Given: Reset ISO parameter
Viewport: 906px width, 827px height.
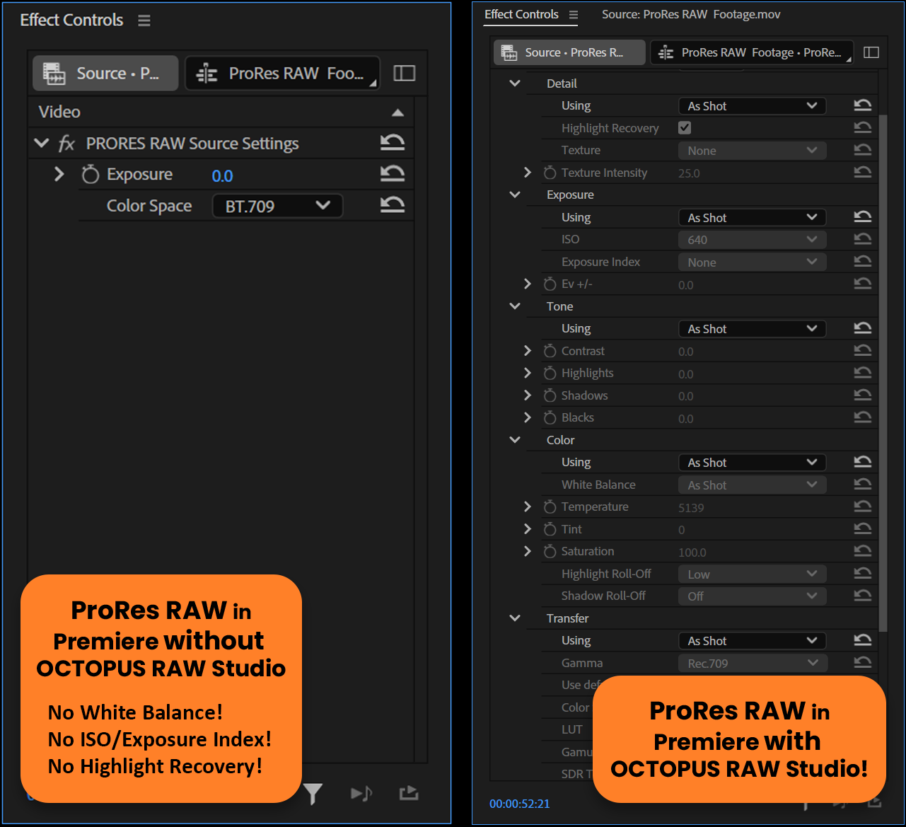Looking at the screenshot, I should [862, 239].
